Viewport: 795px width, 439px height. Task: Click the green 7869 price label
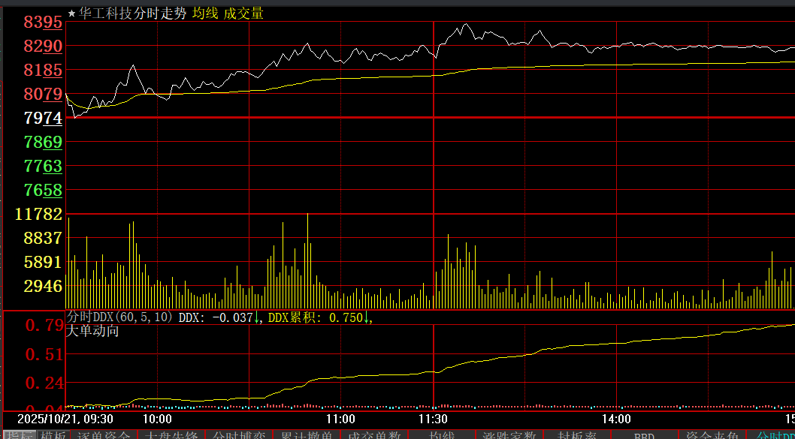[x=43, y=142]
